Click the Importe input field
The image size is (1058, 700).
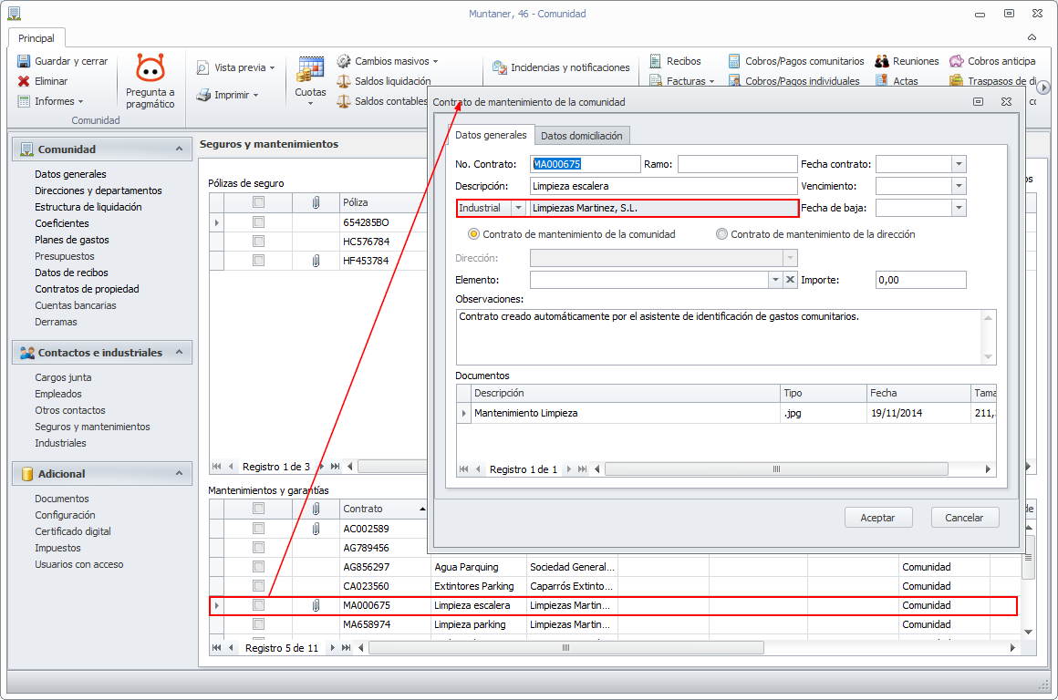pyautogui.click(x=920, y=280)
